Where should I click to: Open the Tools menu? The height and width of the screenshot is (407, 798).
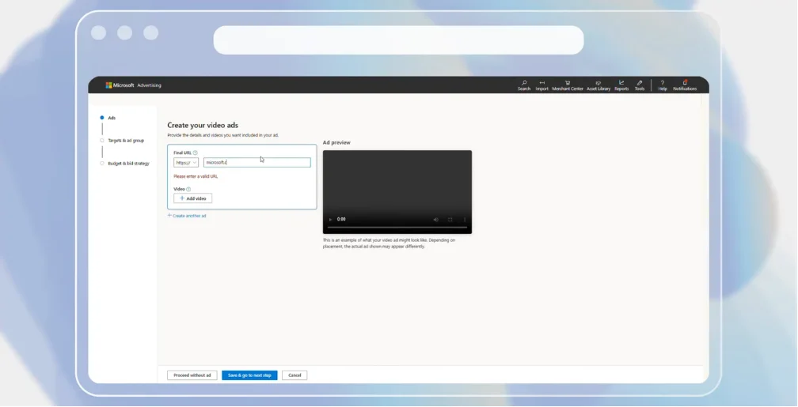click(x=640, y=85)
